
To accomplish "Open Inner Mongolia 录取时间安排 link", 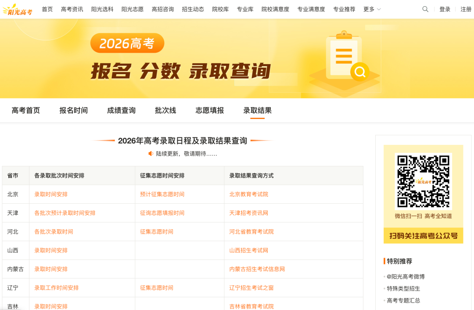I will [x=51, y=269].
